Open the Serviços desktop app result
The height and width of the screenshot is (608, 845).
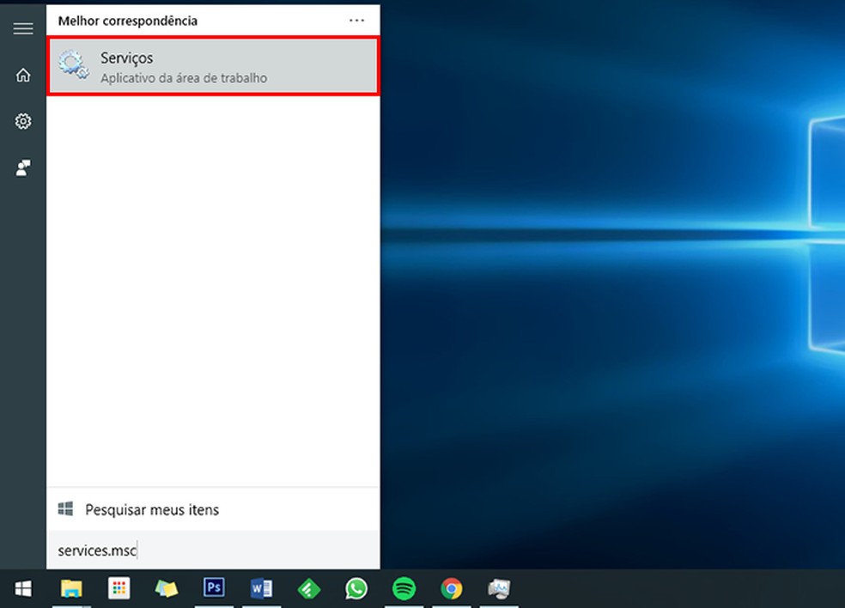(213, 67)
